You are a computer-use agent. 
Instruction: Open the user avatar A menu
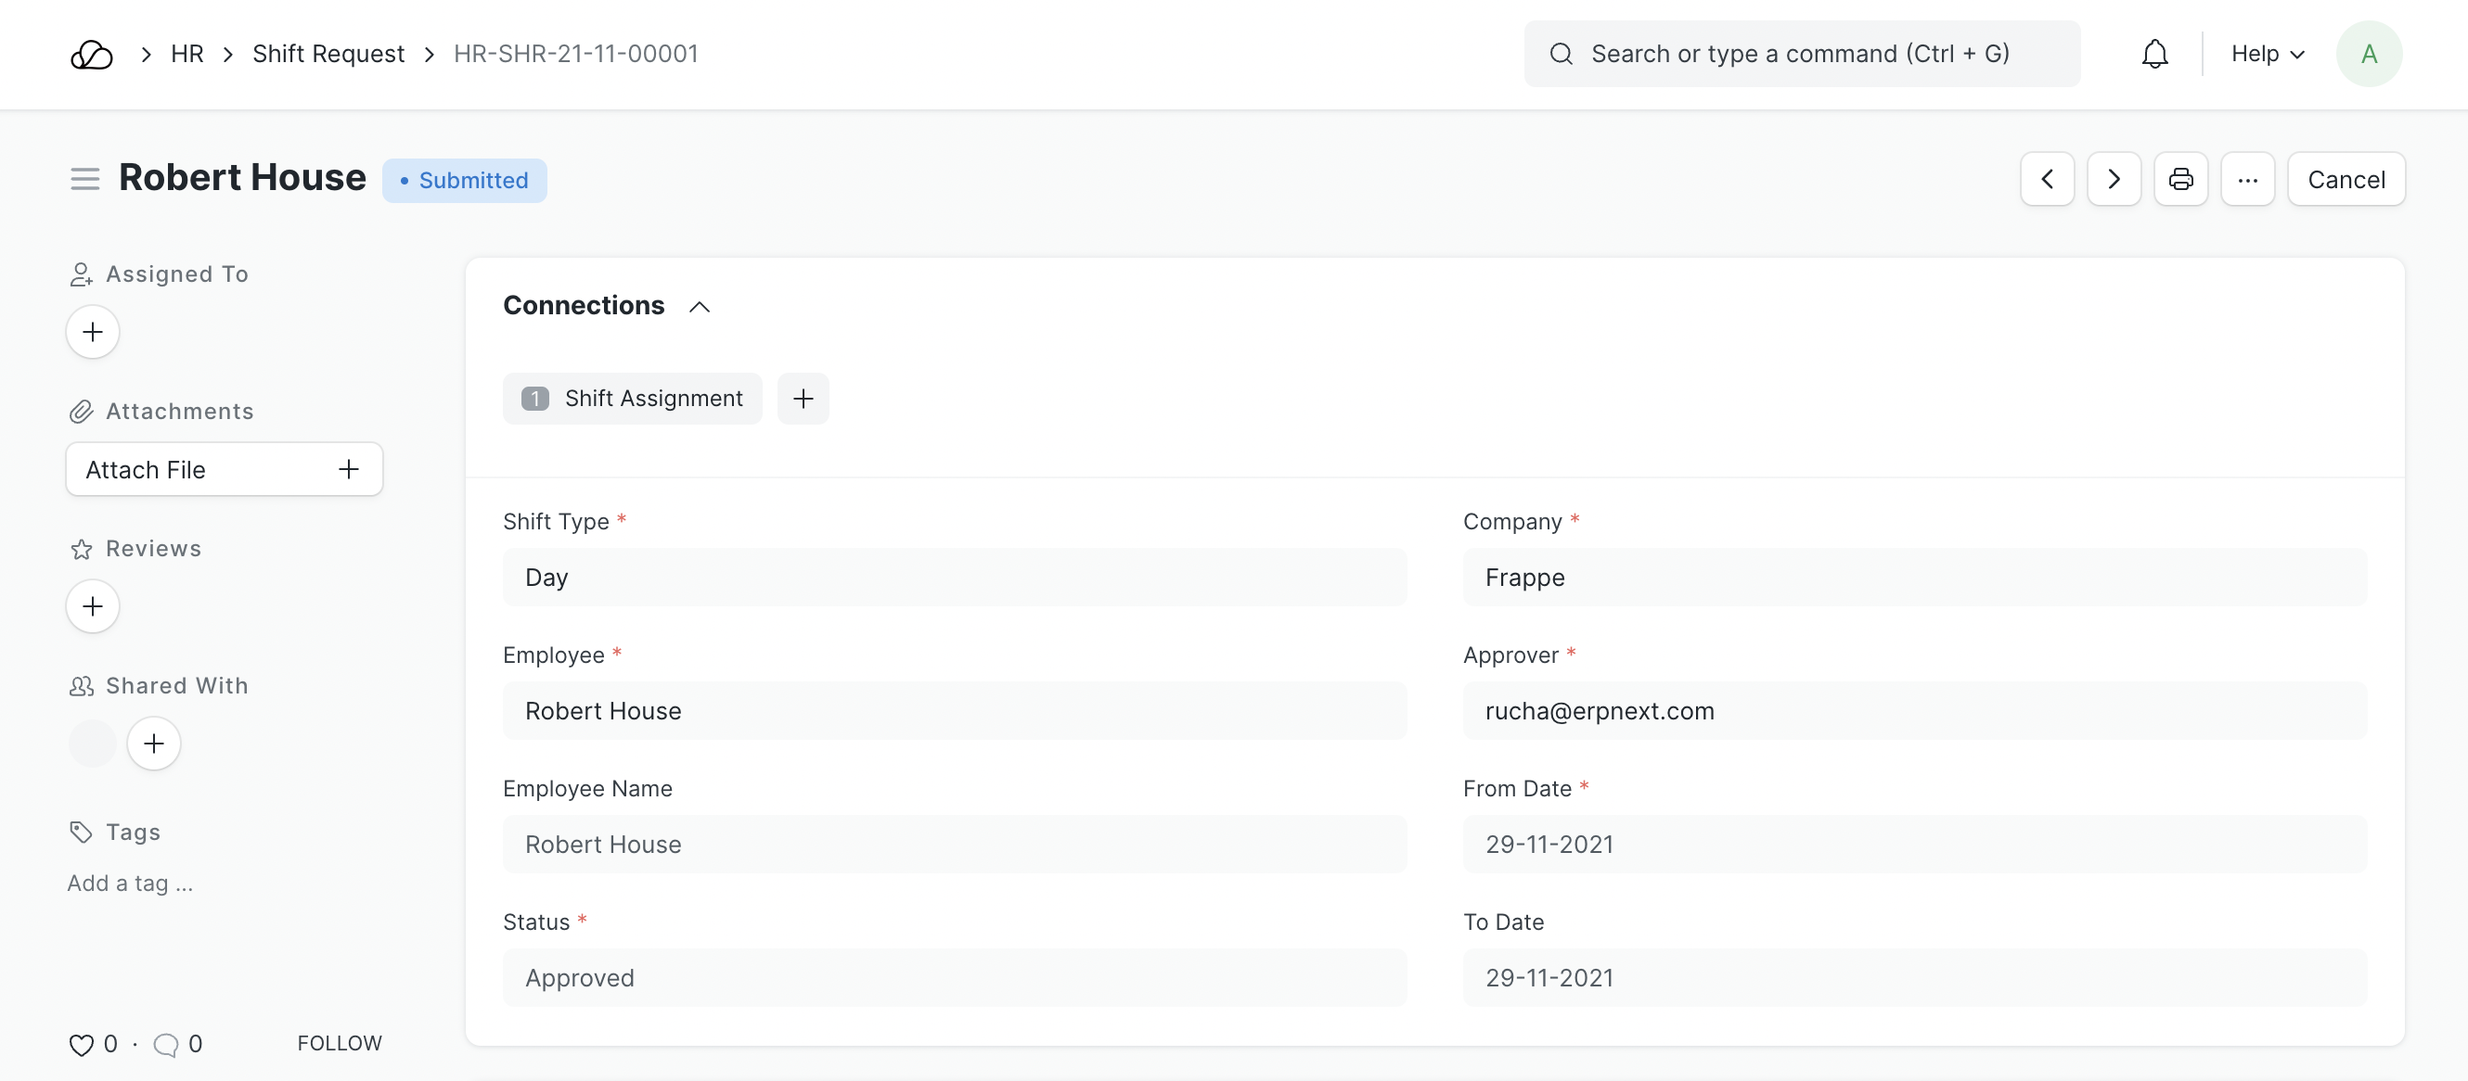pyautogui.click(x=2369, y=55)
